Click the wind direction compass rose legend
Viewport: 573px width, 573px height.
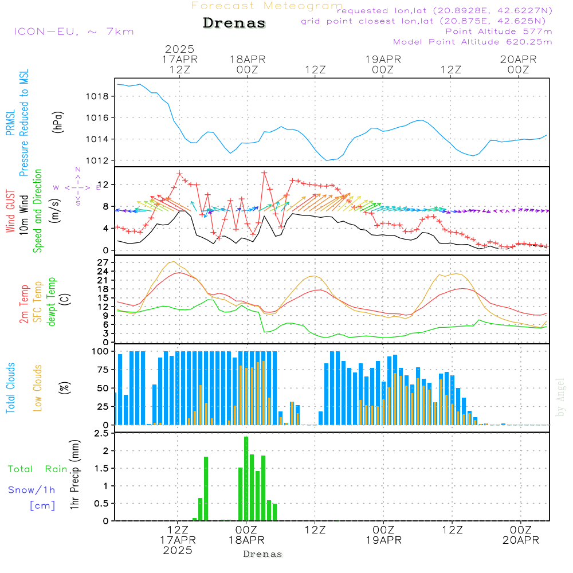pos(78,187)
